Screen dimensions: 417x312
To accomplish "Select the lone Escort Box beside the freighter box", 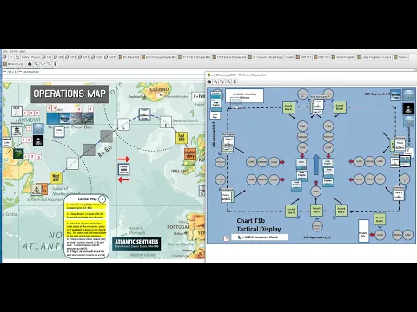I will pyautogui.click(x=379, y=219).
